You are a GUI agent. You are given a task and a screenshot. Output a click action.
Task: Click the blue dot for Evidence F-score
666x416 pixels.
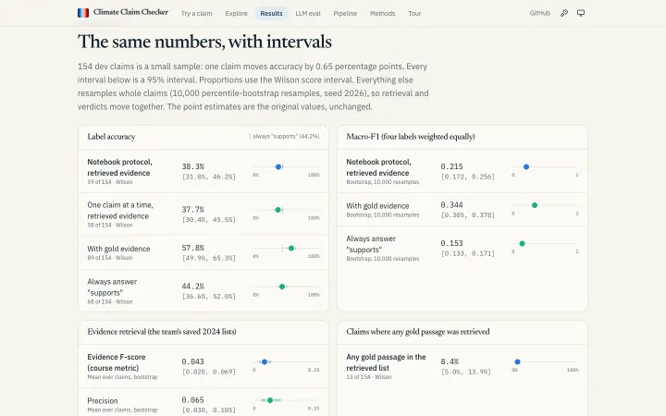click(265, 362)
